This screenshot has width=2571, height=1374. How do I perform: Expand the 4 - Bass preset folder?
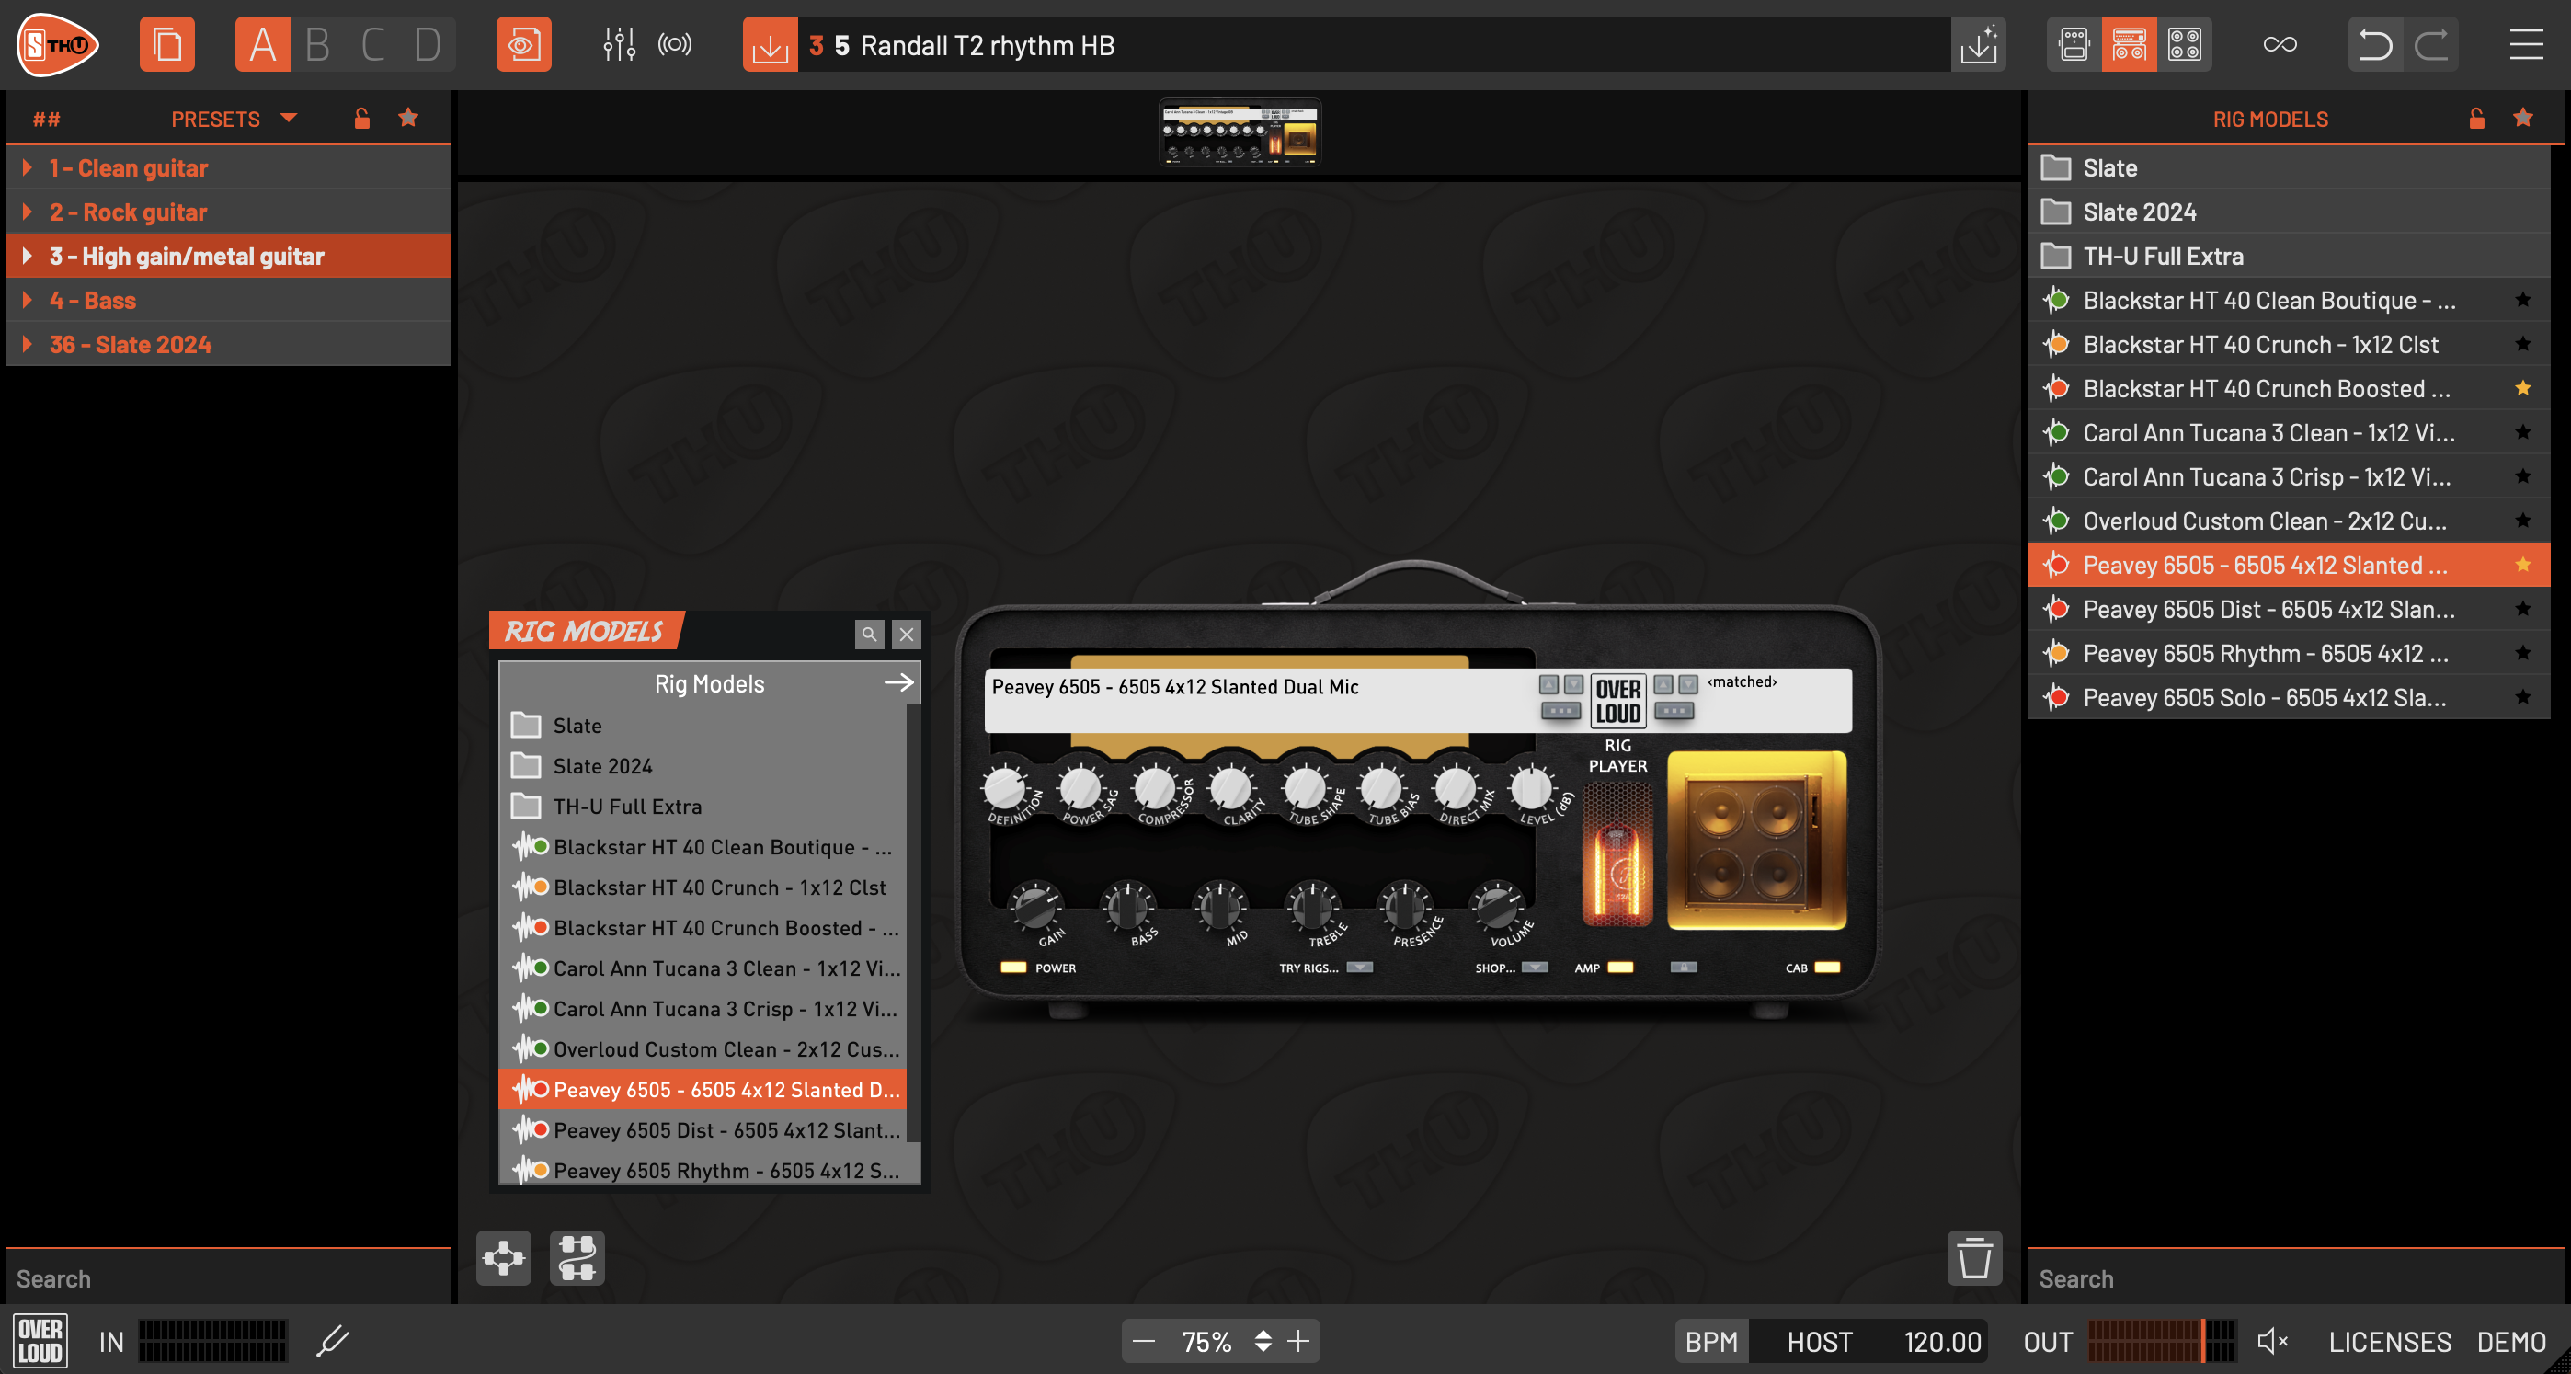[x=27, y=301]
